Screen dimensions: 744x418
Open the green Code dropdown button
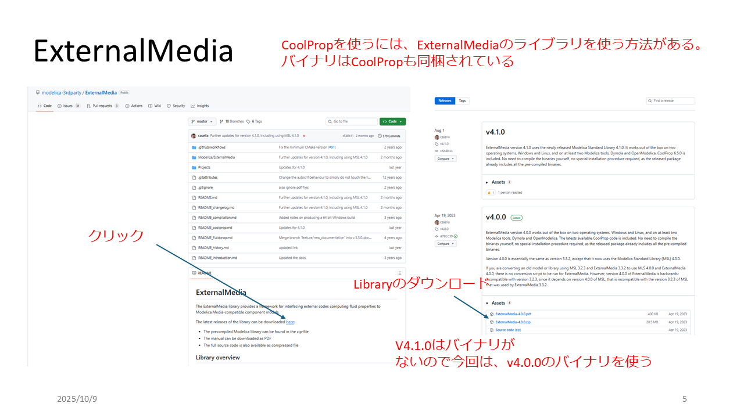tap(392, 121)
